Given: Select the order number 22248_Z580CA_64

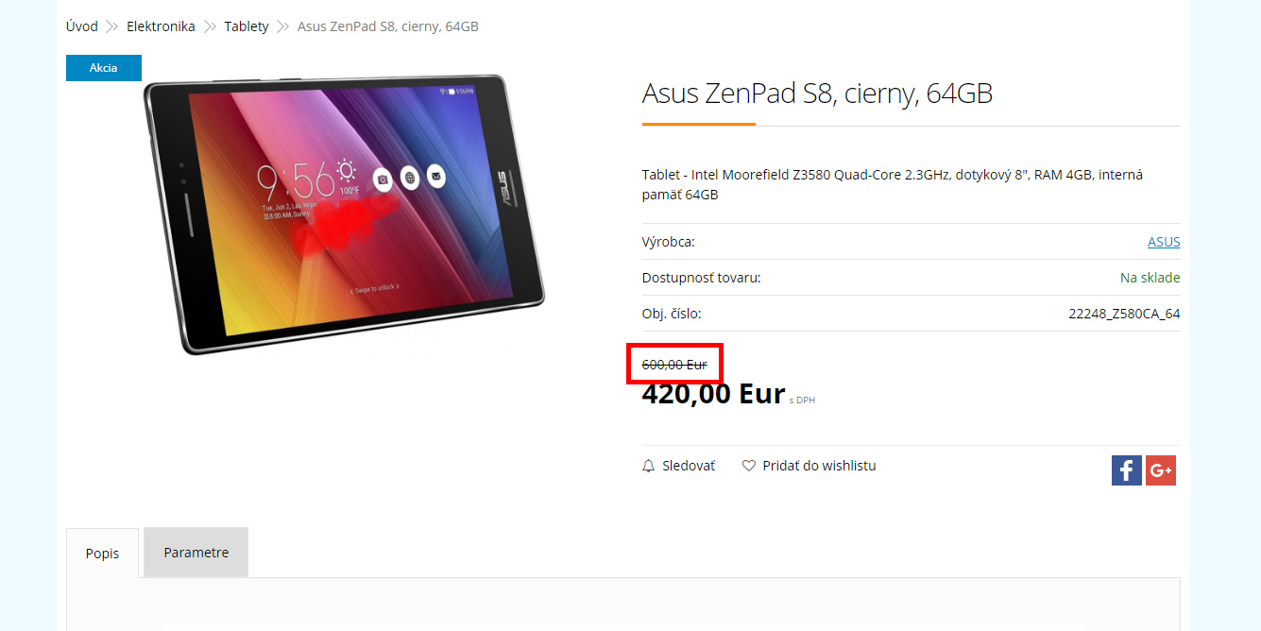Looking at the screenshot, I should [x=1124, y=314].
